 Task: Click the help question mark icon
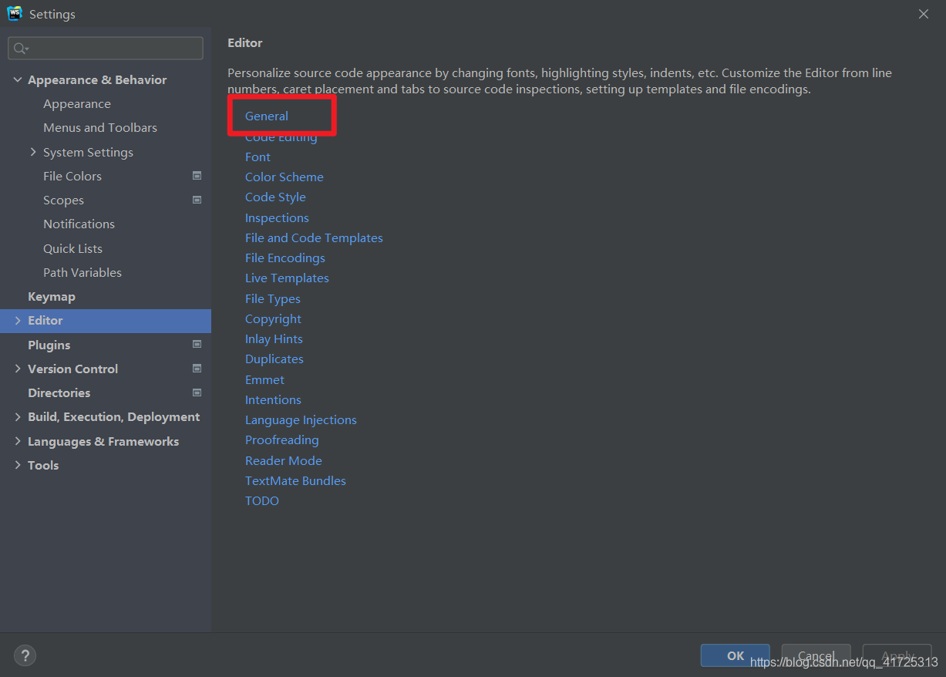[25, 656]
